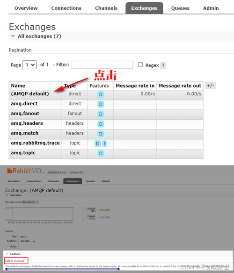
Task: Open the Regex help question mark
Action: point(163,65)
